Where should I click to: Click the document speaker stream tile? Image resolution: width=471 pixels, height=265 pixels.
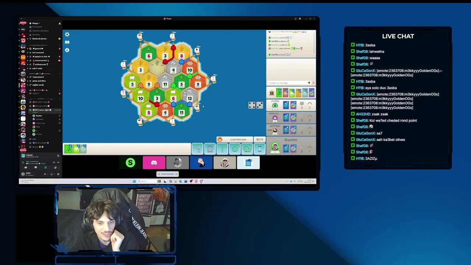pos(248,163)
